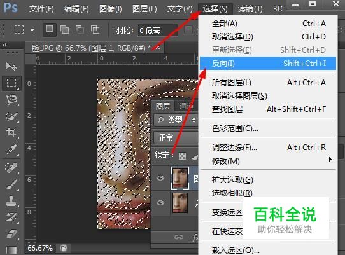Choose 扩大选取(G) menu item

pos(268,180)
